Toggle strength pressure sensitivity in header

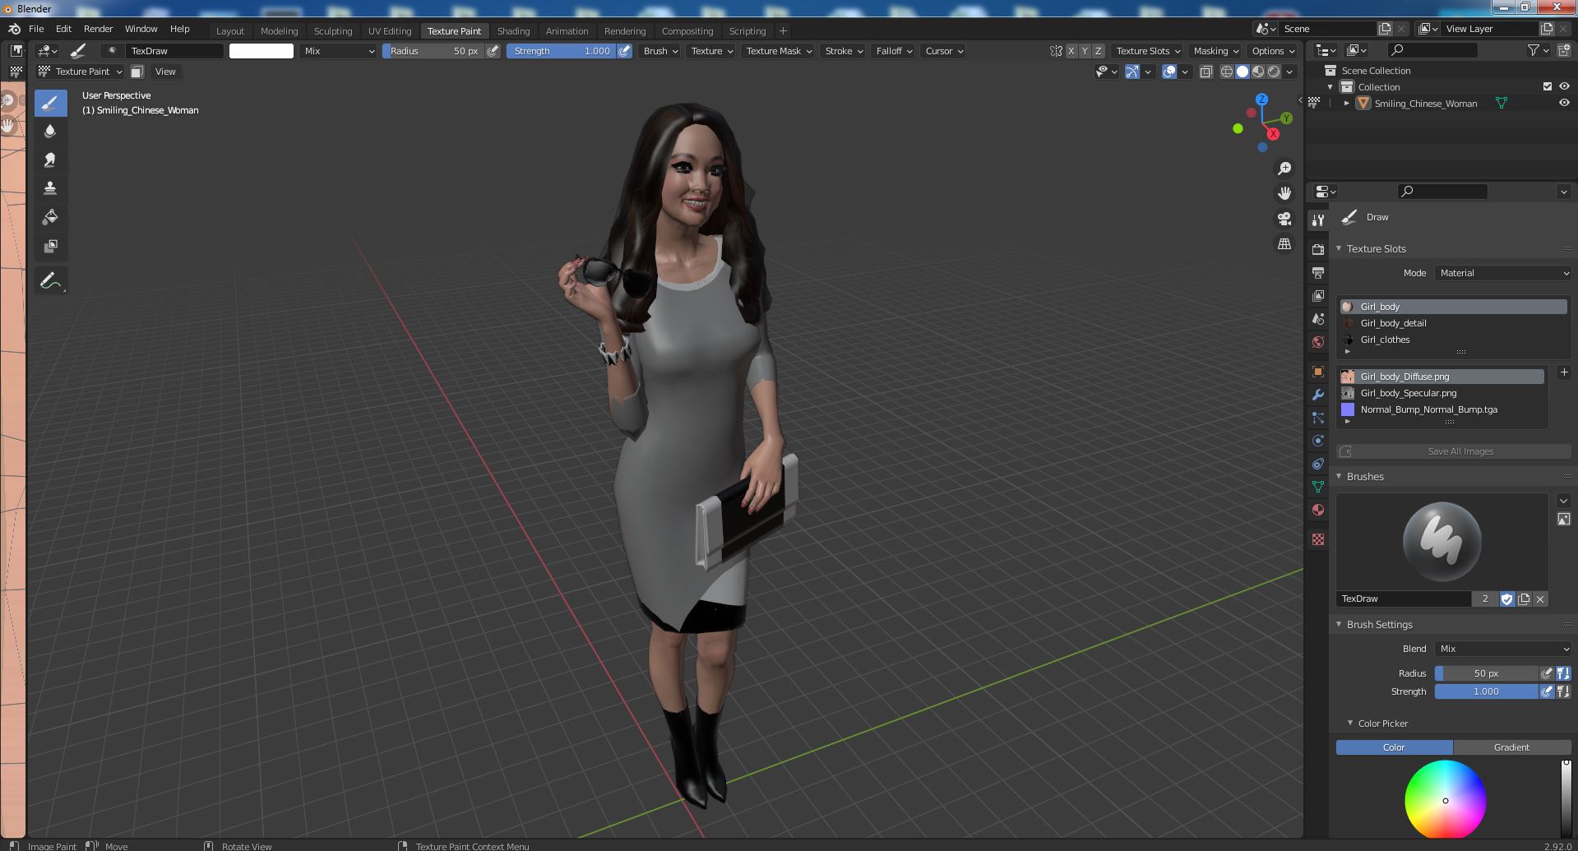click(625, 51)
